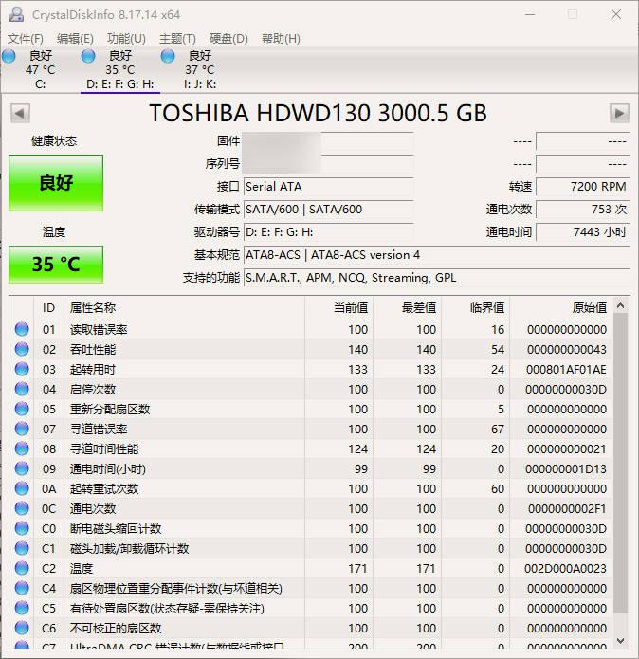Open the 主题(T) menu
Screen dimensions: 639x659
(177, 39)
